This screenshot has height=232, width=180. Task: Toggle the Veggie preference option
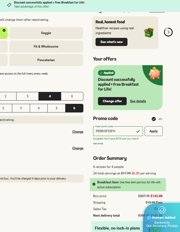(46, 33)
